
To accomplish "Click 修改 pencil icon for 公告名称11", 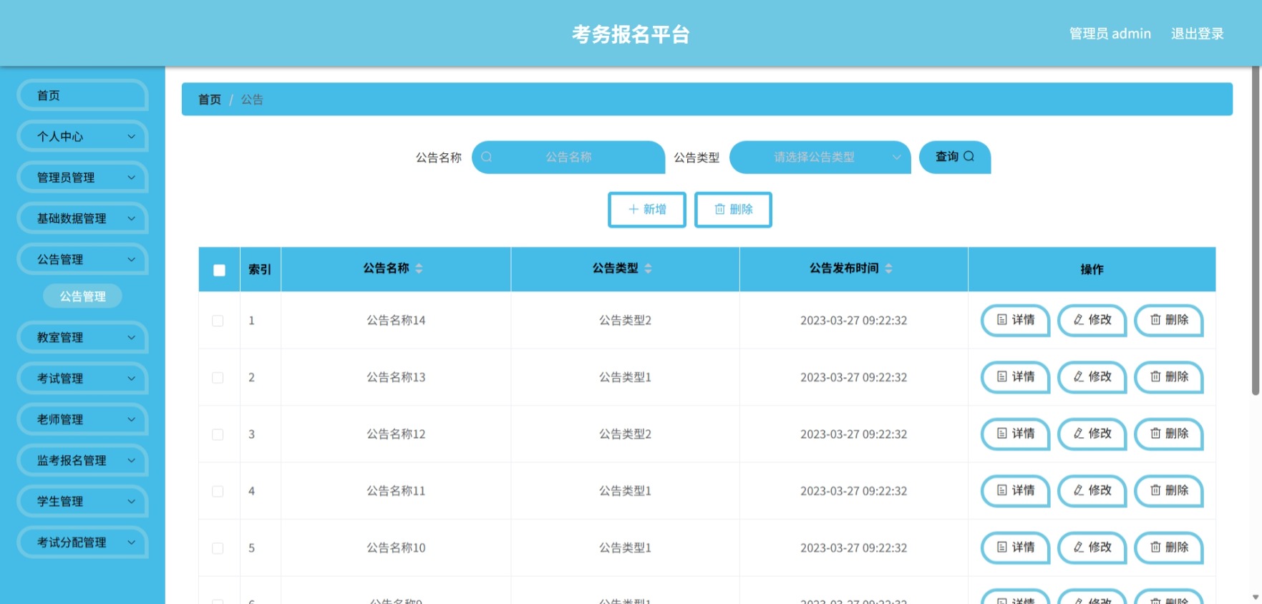I will [x=1079, y=490].
